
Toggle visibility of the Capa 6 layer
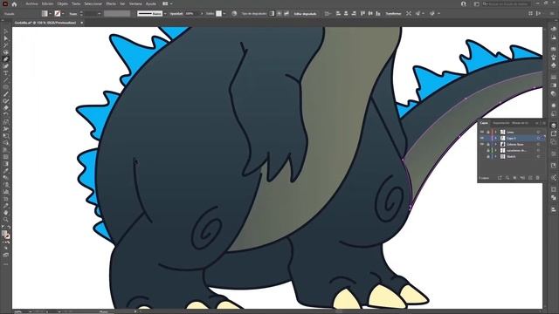tap(482, 138)
